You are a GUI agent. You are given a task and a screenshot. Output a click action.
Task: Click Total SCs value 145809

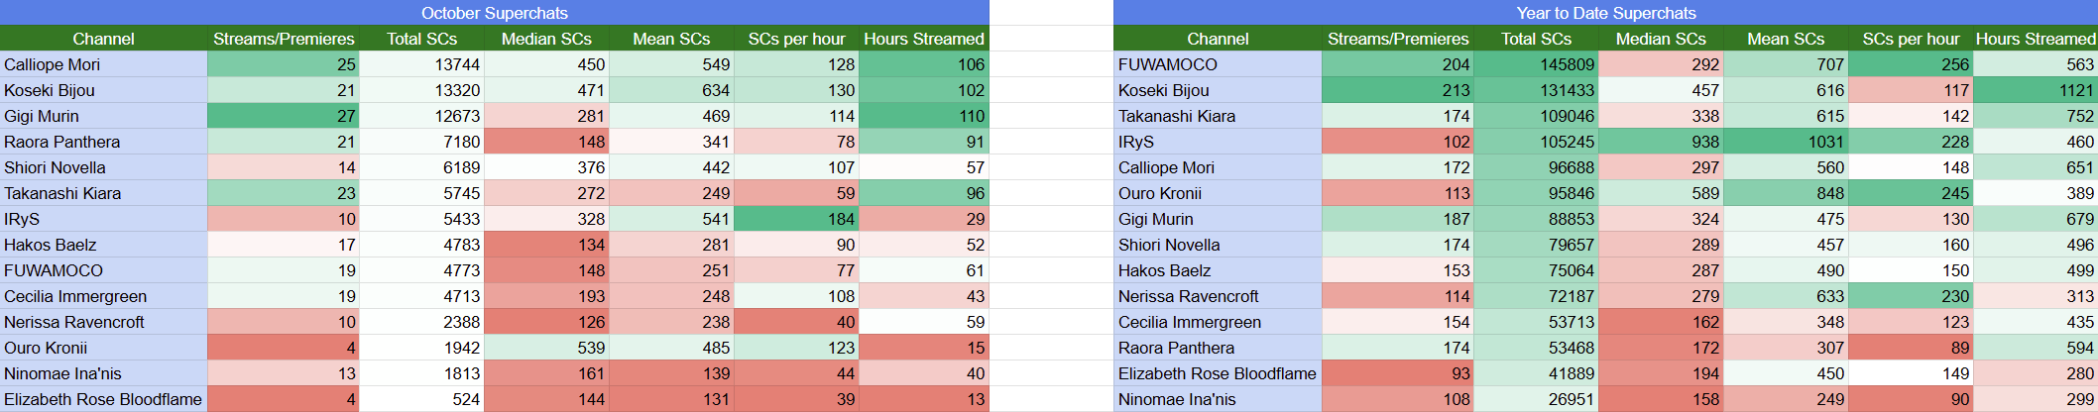click(1536, 64)
